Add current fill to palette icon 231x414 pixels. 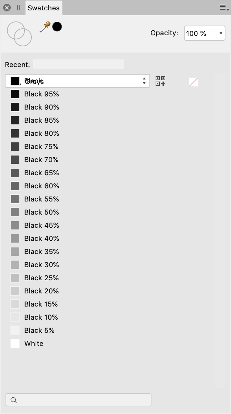160,81
